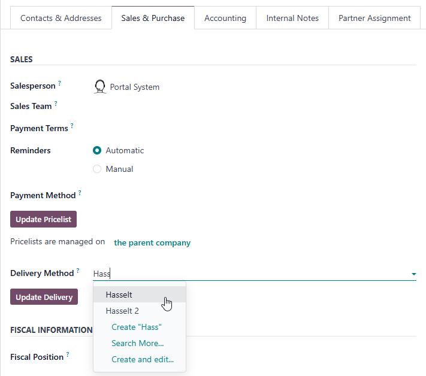Open the Accounting tab
This screenshot has height=376, width=426.
tap(225, 18)
